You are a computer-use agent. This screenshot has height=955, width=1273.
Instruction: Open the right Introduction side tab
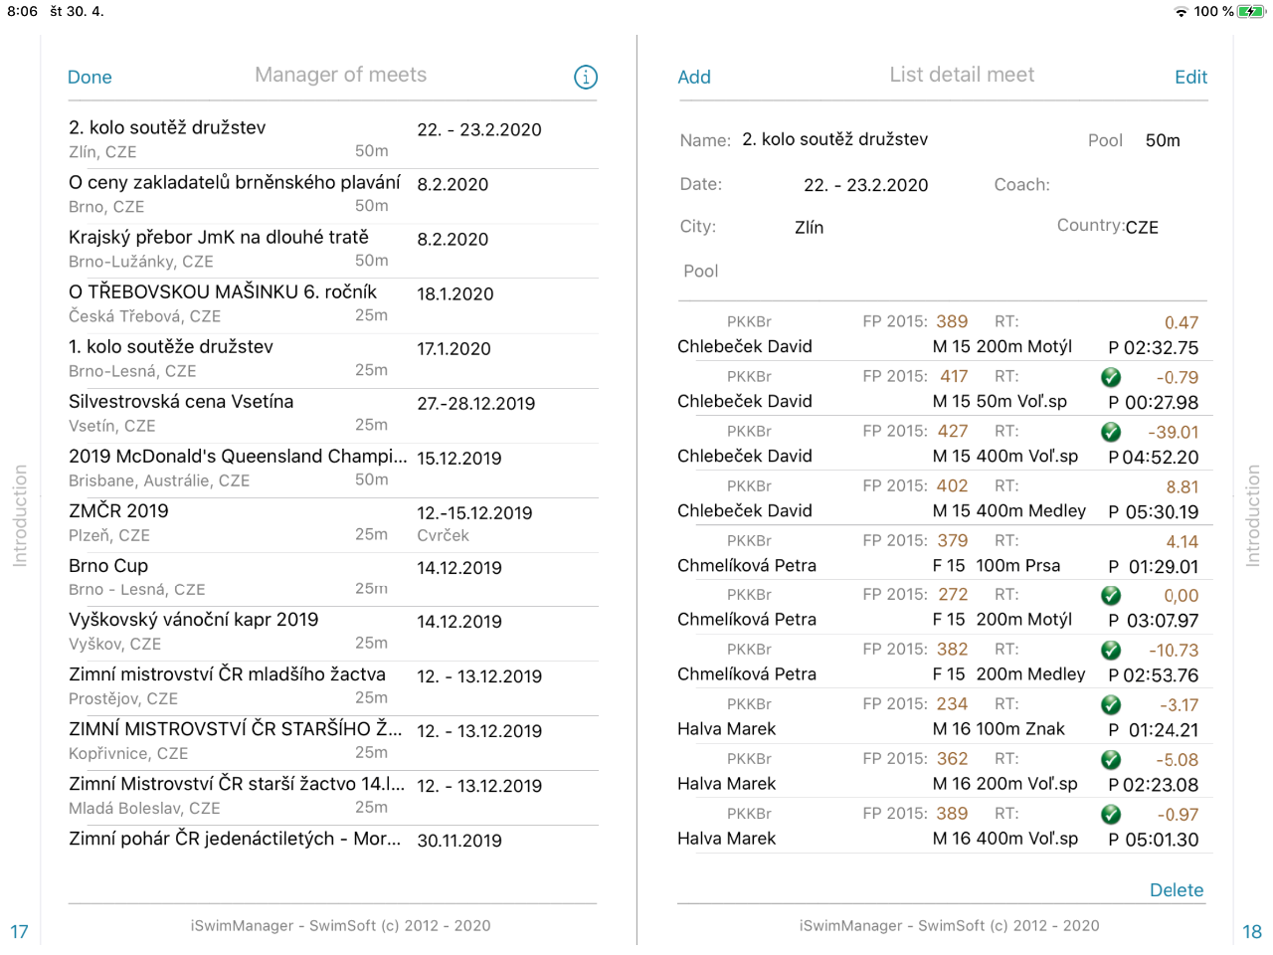[1253, 515]
